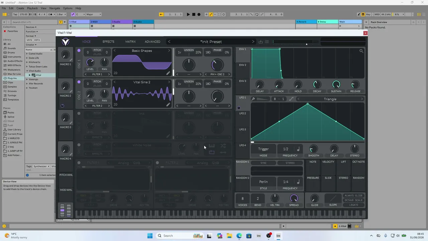Toggle OSC 1 on/off

[79, 51]
